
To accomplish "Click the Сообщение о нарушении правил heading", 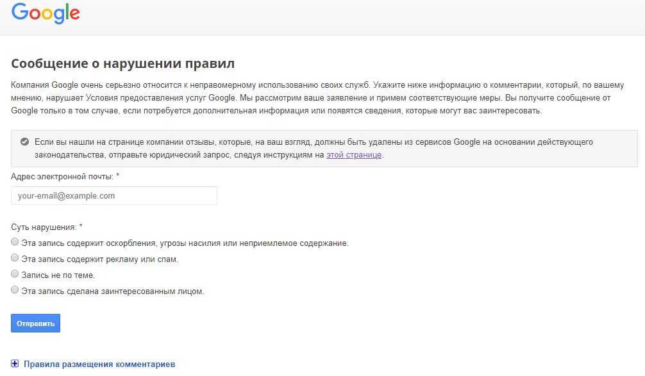I will point(122,63).
